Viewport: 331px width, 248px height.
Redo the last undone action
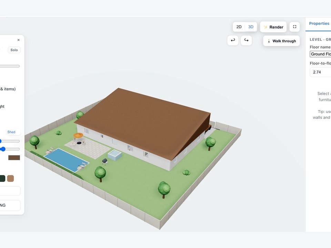tap(246, 40)
